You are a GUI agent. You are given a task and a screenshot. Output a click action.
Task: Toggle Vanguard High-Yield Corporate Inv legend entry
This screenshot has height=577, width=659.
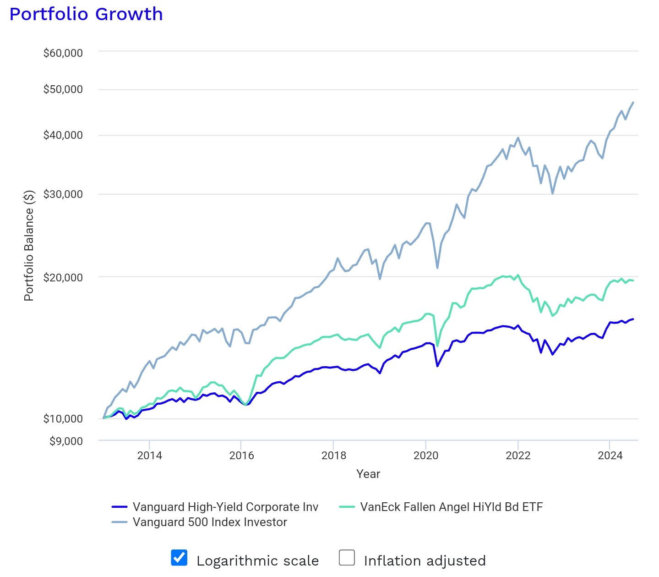coord(225,507)
